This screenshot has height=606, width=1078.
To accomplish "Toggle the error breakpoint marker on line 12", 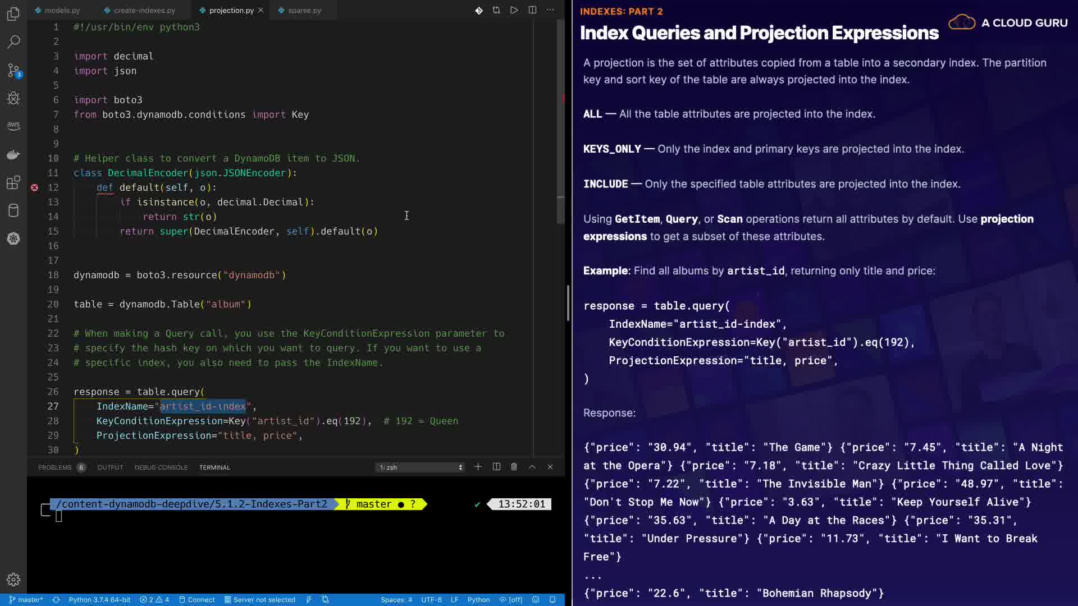I will [x=34, y=187].
